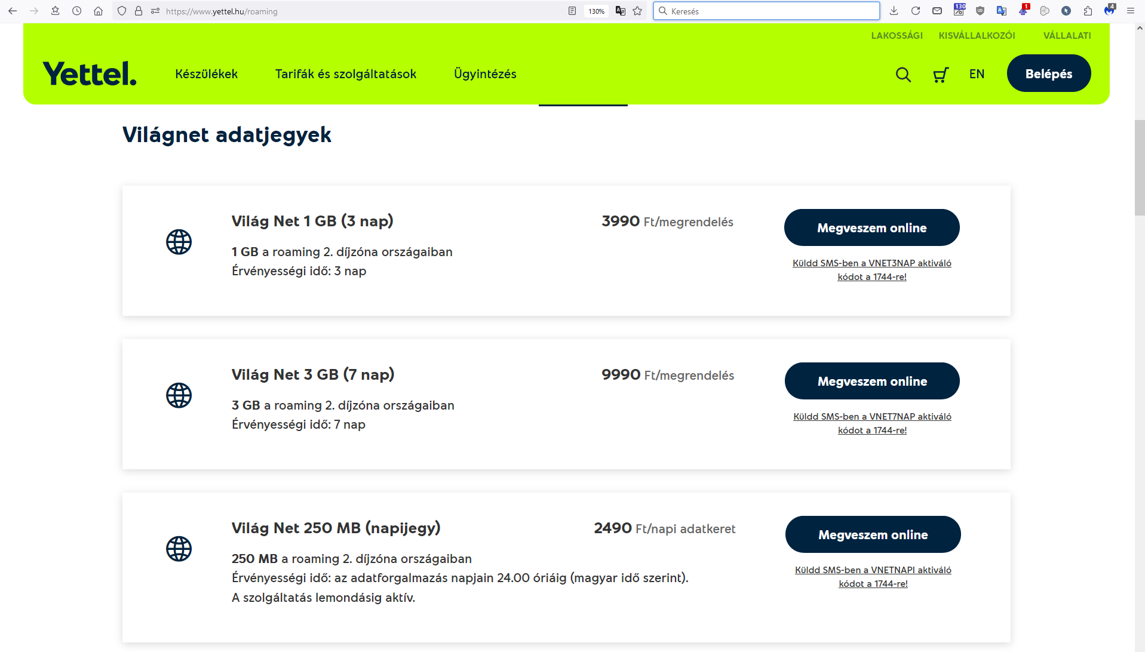Open the extension showing badge 130
Image resolution: width=1145 pixels, height=652 pixels.
[x=959, y=10]
